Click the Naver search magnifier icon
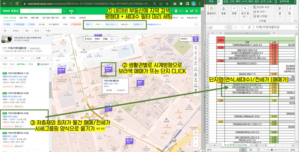The image size is (299, 152). 64,11
